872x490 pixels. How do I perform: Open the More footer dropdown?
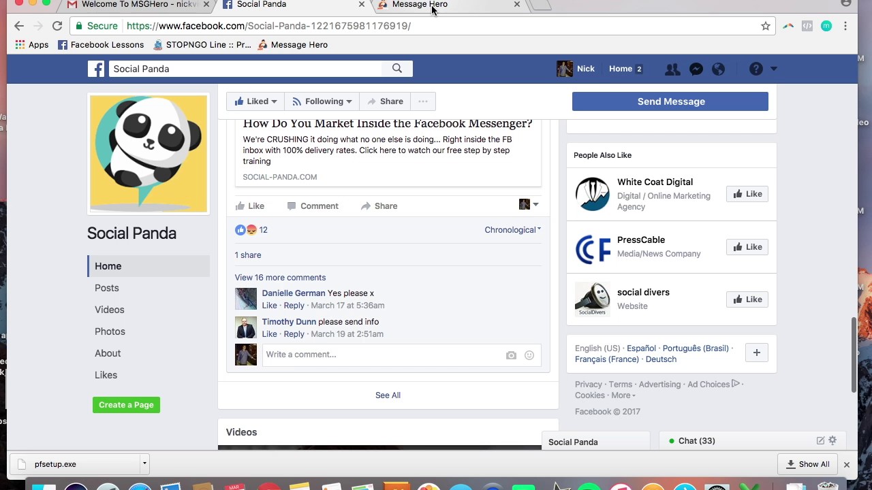pos(623,395)
